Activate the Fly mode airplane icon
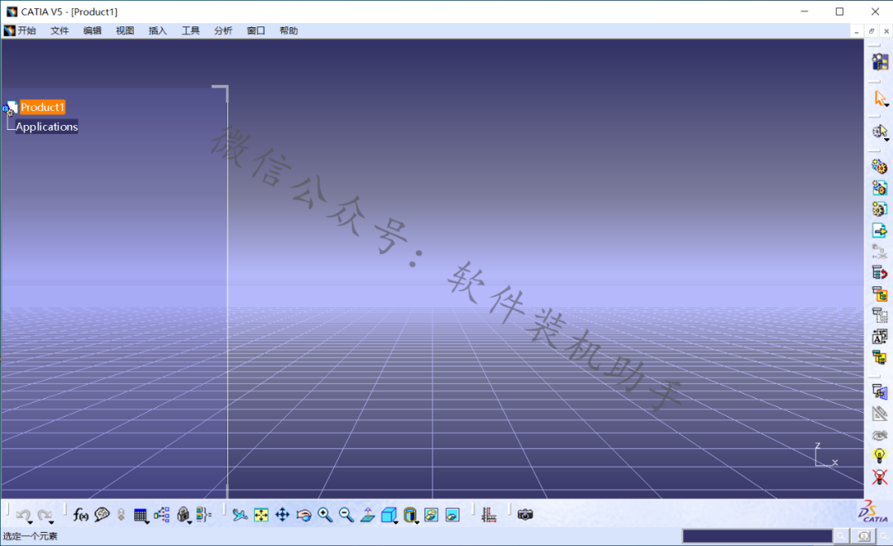 point(240,515)
